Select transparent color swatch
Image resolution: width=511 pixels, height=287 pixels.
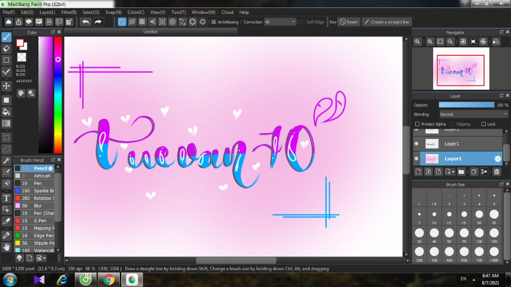(21, 57)
